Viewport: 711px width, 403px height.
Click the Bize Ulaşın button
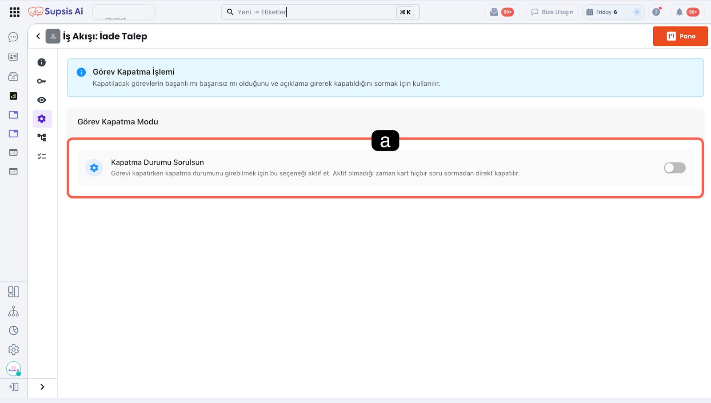[x=552, y=12]
